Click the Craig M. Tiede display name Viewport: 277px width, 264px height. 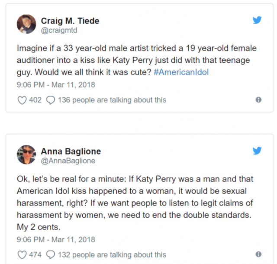pos(70,21)
